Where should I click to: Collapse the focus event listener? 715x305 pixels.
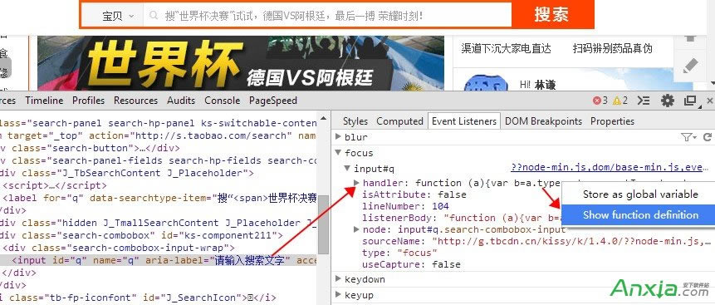[338, 153]
